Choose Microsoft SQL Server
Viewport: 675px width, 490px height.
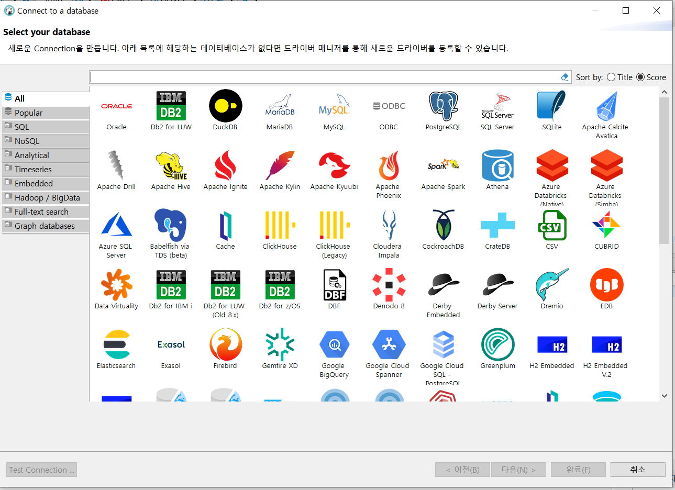click(497, 106)
